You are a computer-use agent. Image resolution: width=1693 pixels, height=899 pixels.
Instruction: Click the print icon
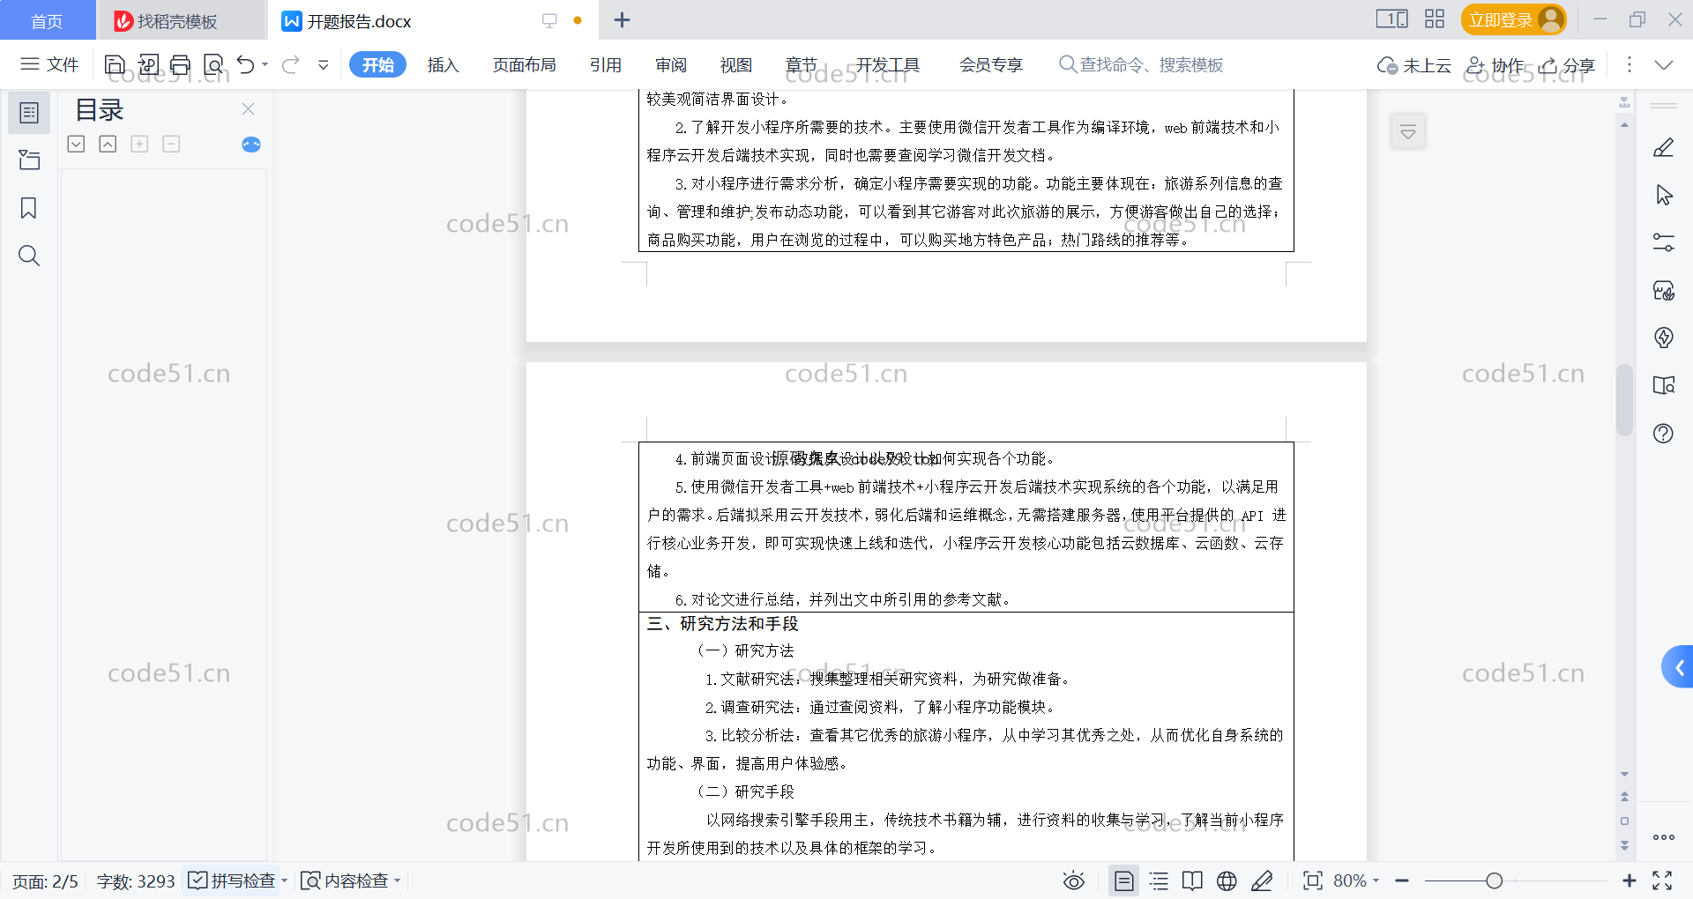click(x=181, y=64)
